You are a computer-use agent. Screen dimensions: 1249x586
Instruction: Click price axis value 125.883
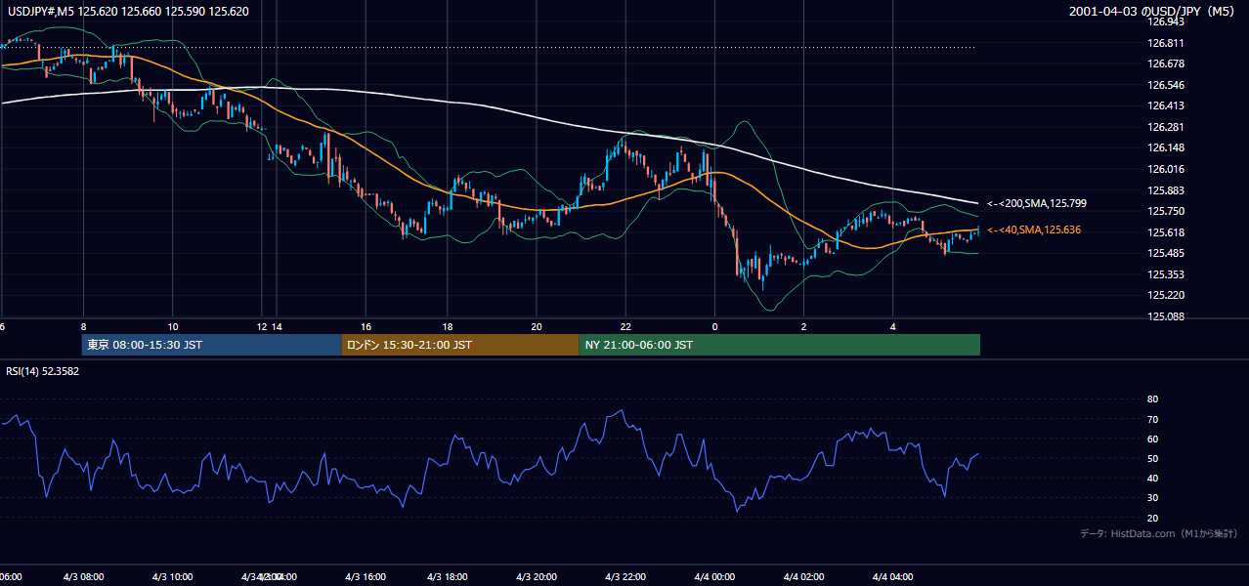pos(1166,190)
